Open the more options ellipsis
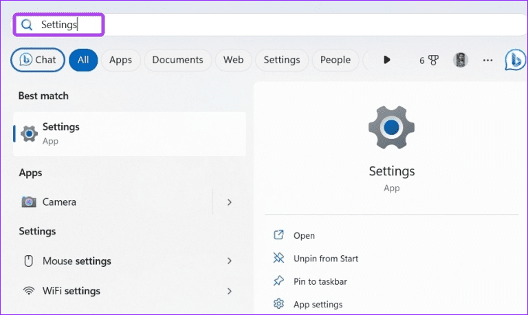 click(487, 60)
